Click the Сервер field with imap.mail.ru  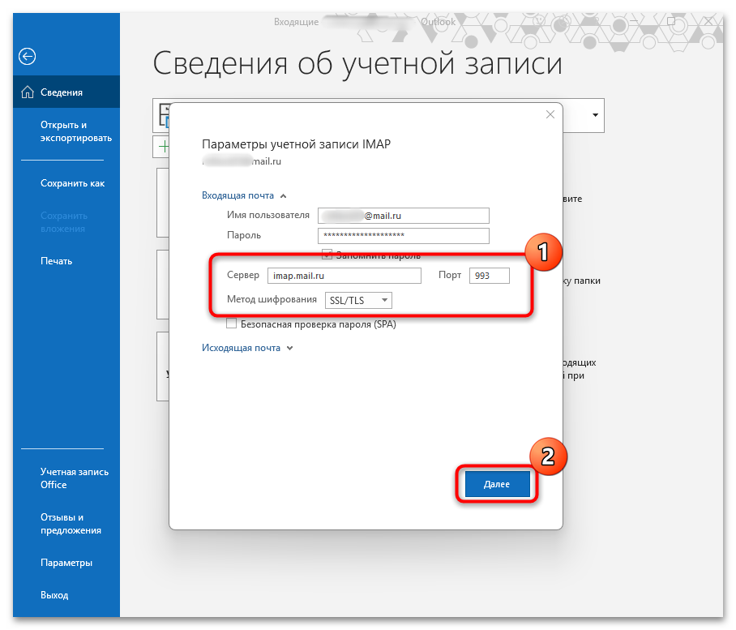point(344,276)
